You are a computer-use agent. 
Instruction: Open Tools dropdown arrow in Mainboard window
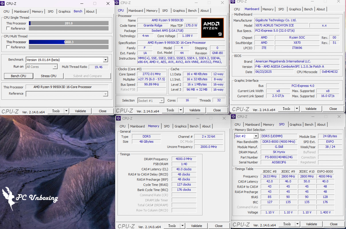coord(297,109)
